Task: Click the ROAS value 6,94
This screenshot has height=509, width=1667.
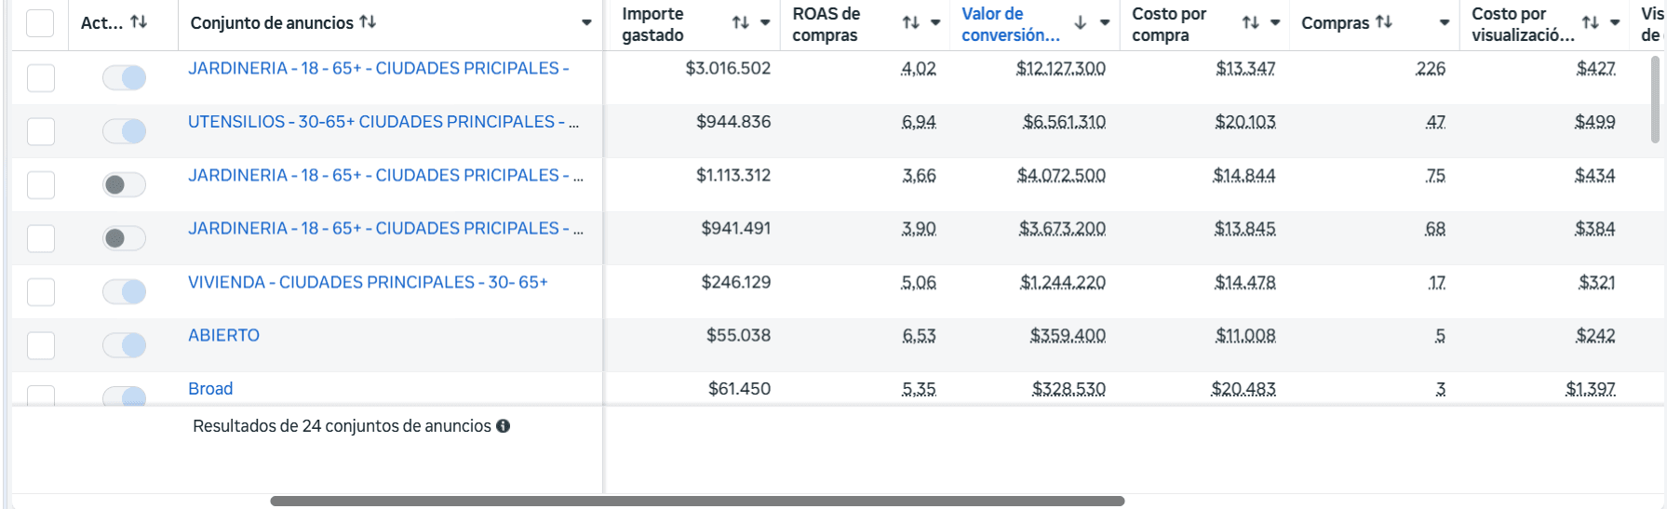Action: click(919, 122)
